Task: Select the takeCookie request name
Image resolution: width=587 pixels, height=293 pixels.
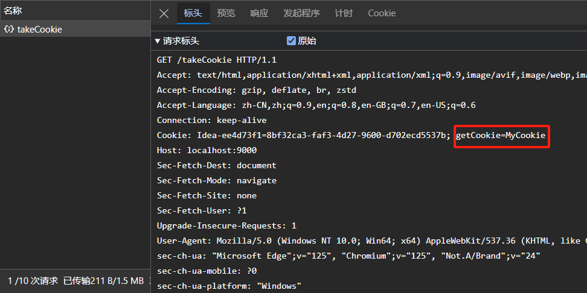Action: click(39, 29)
